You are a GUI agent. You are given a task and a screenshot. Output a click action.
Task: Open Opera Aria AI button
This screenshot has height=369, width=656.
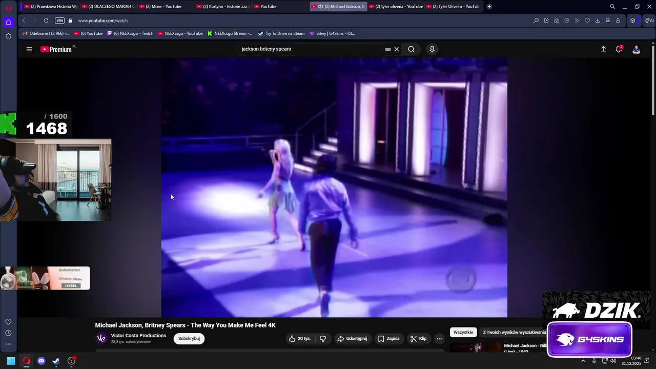pos(649,20)
